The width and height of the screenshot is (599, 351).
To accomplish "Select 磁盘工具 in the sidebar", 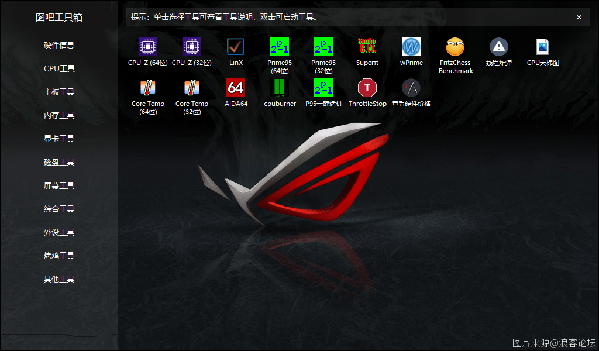I will click(59, 162).
